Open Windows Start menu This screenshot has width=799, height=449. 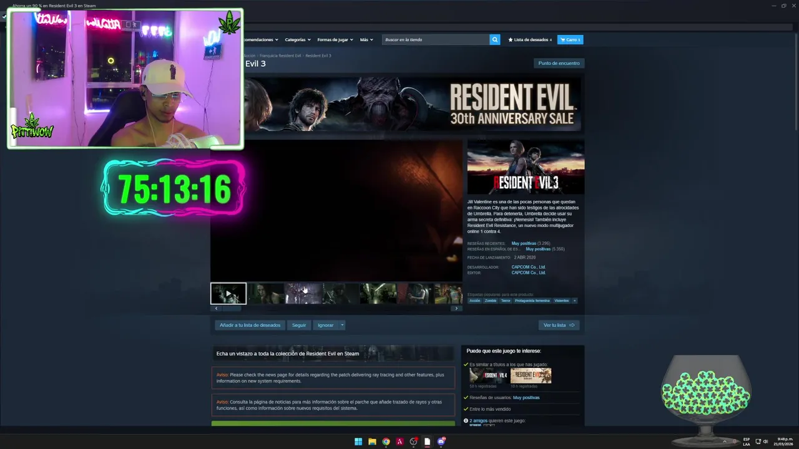[x=358, y=442]
